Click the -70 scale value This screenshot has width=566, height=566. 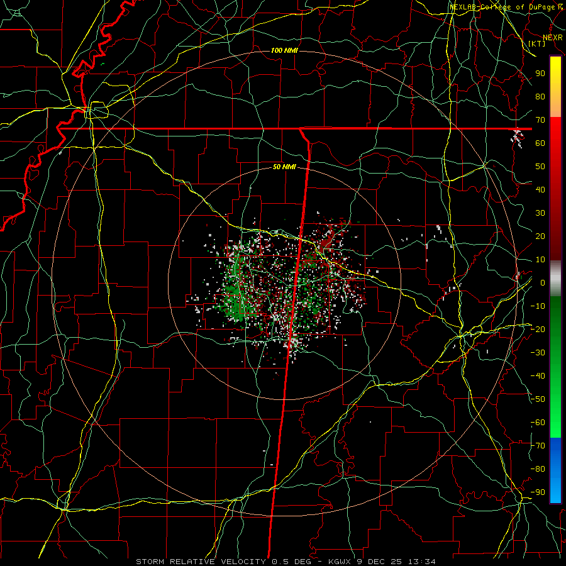[x=538, y=446]
